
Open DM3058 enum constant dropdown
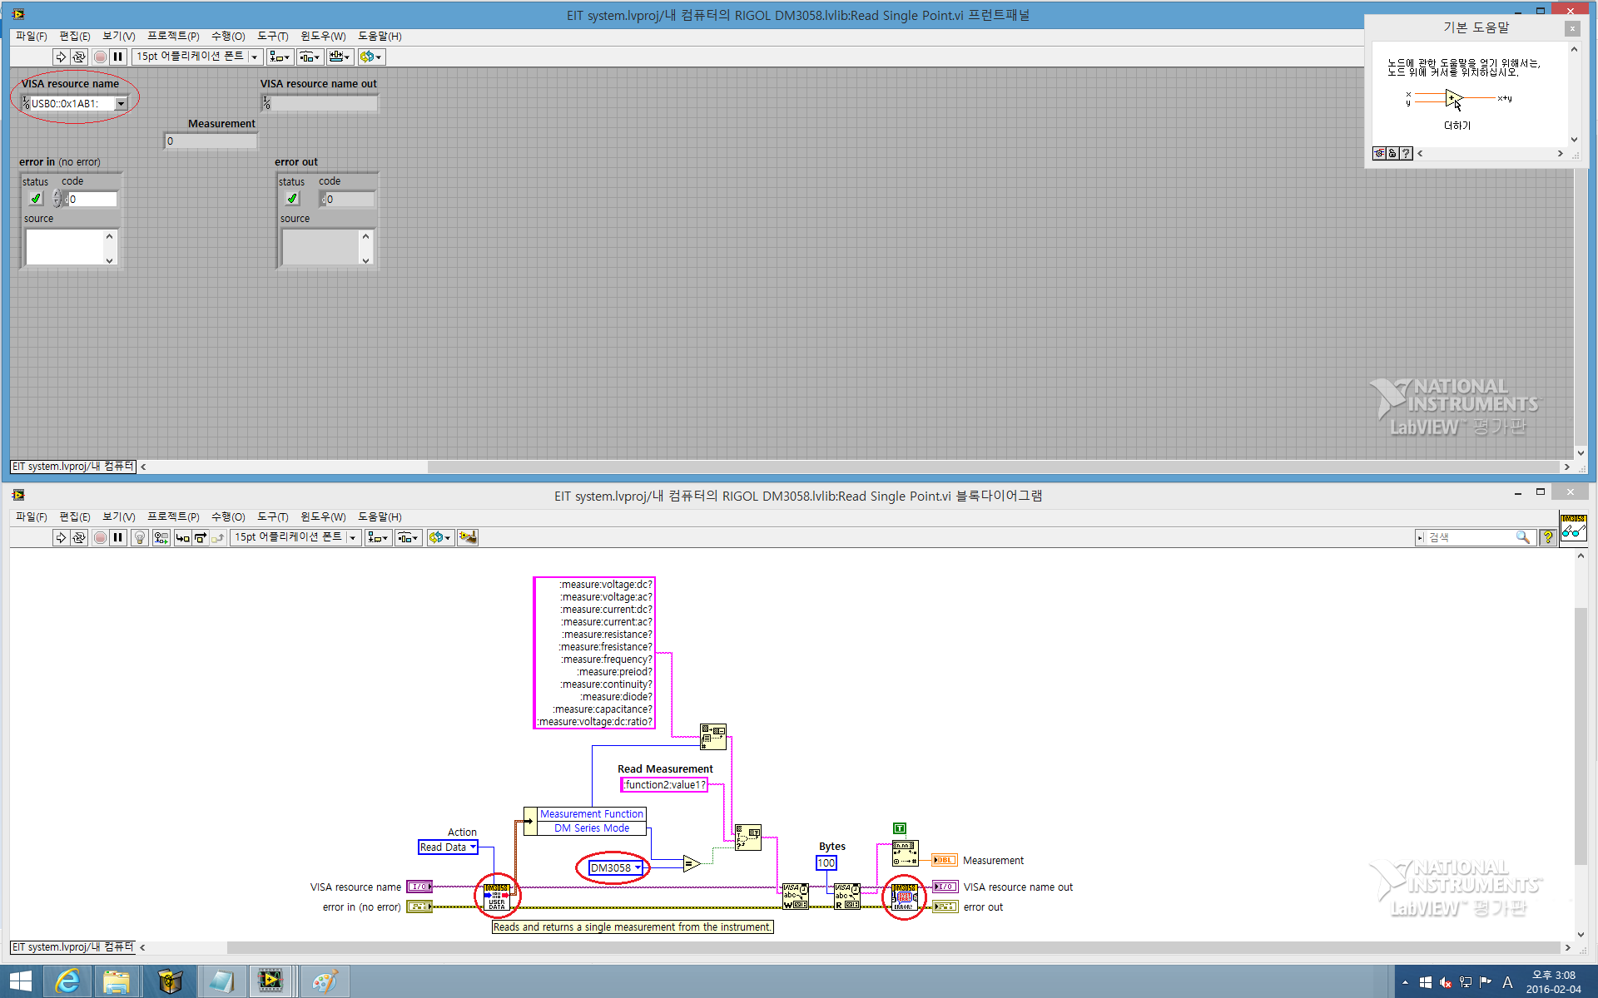[616, 867]
